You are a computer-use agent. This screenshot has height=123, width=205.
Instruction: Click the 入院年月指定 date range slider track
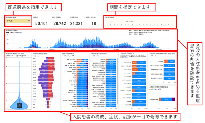140,25
